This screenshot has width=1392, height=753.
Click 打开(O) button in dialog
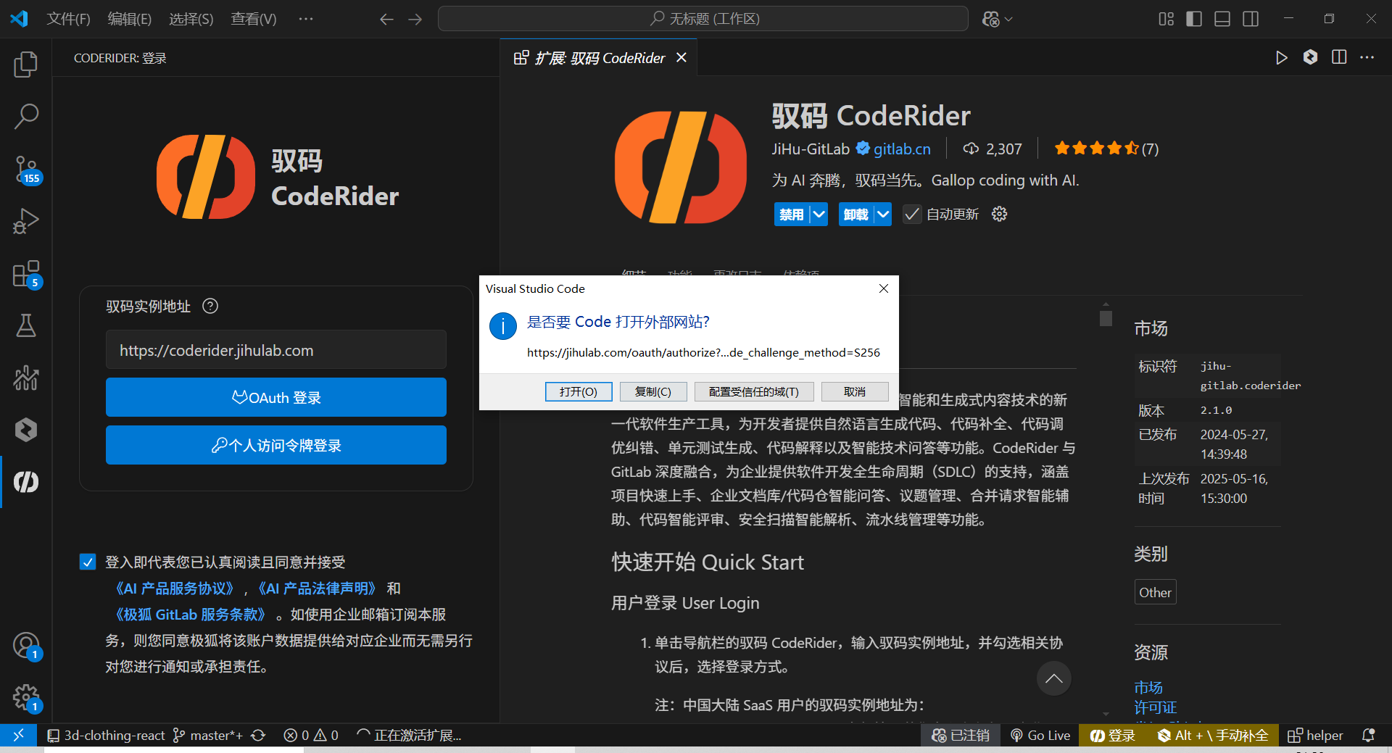coord(578,391)
